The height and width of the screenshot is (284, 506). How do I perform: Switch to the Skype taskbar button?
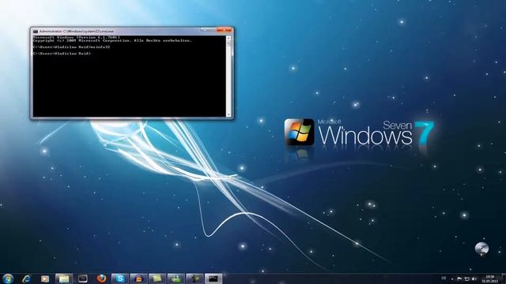(120, 278)
